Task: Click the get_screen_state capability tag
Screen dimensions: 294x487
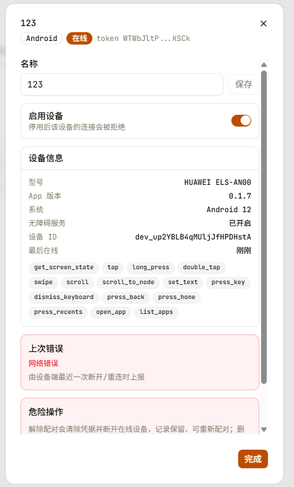Action: pos(64,267)
